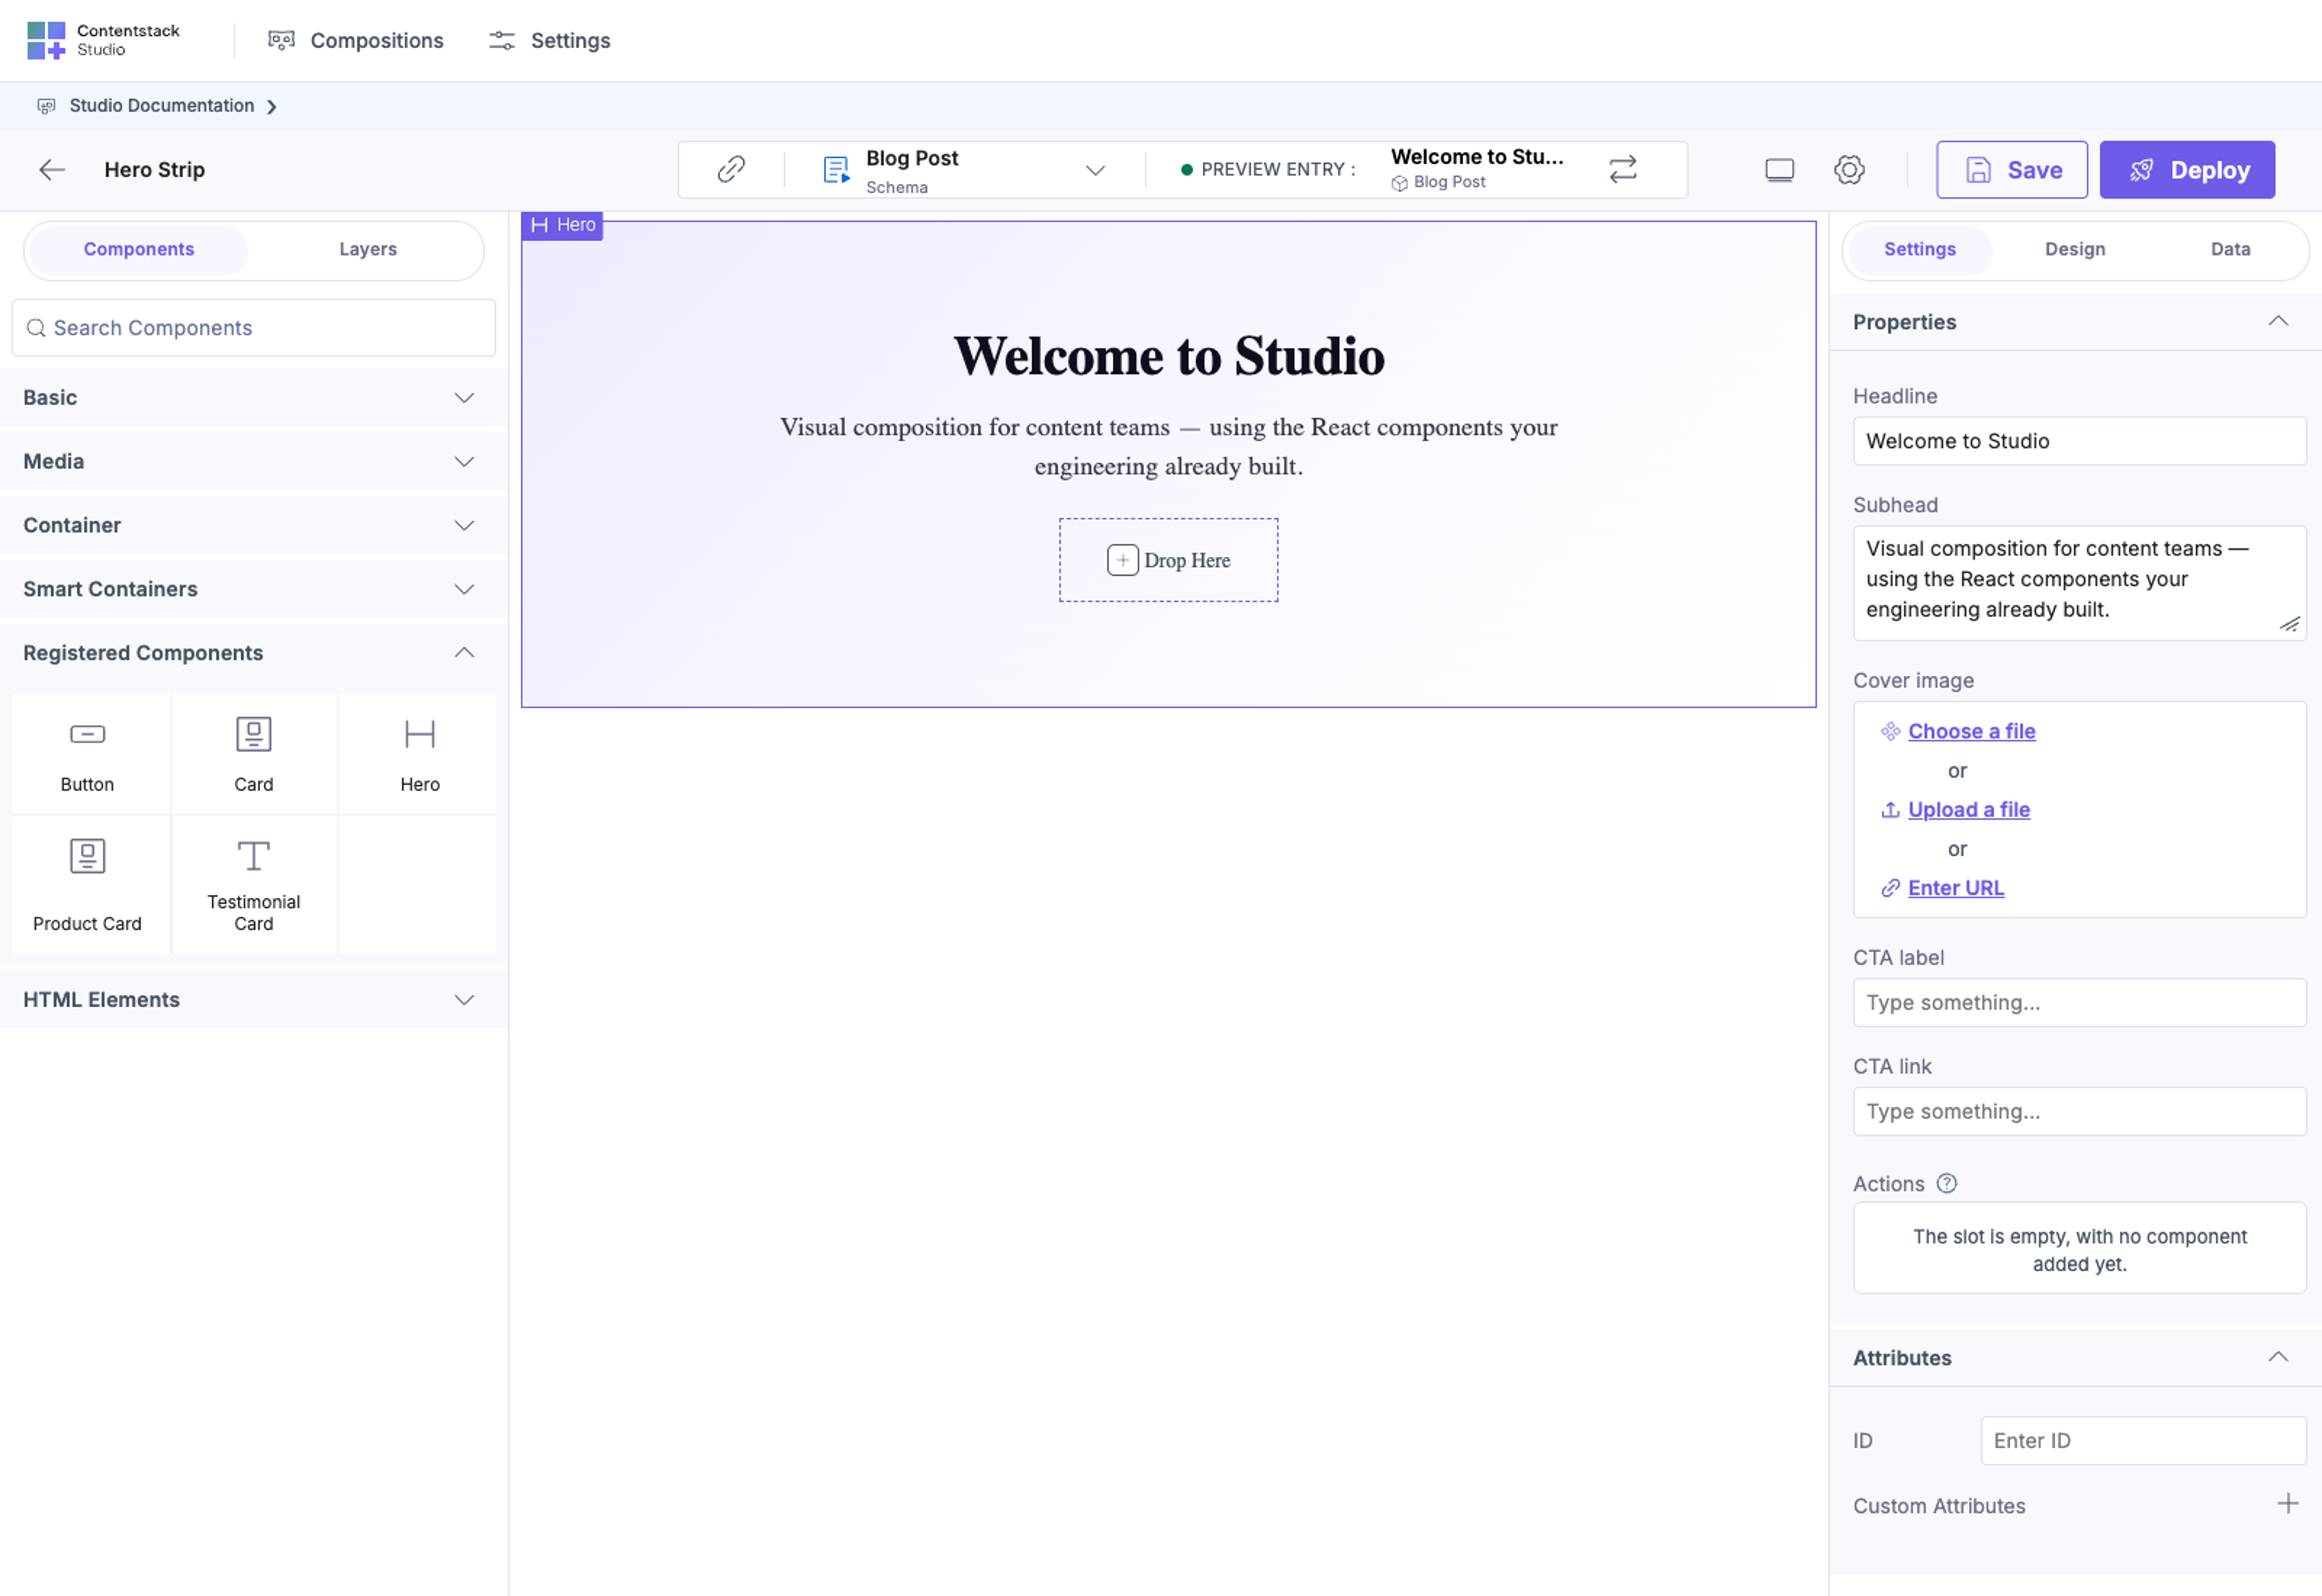Collapse the Properties section
This screenshot has height=1596, width=2322.
coord(2277,322)
